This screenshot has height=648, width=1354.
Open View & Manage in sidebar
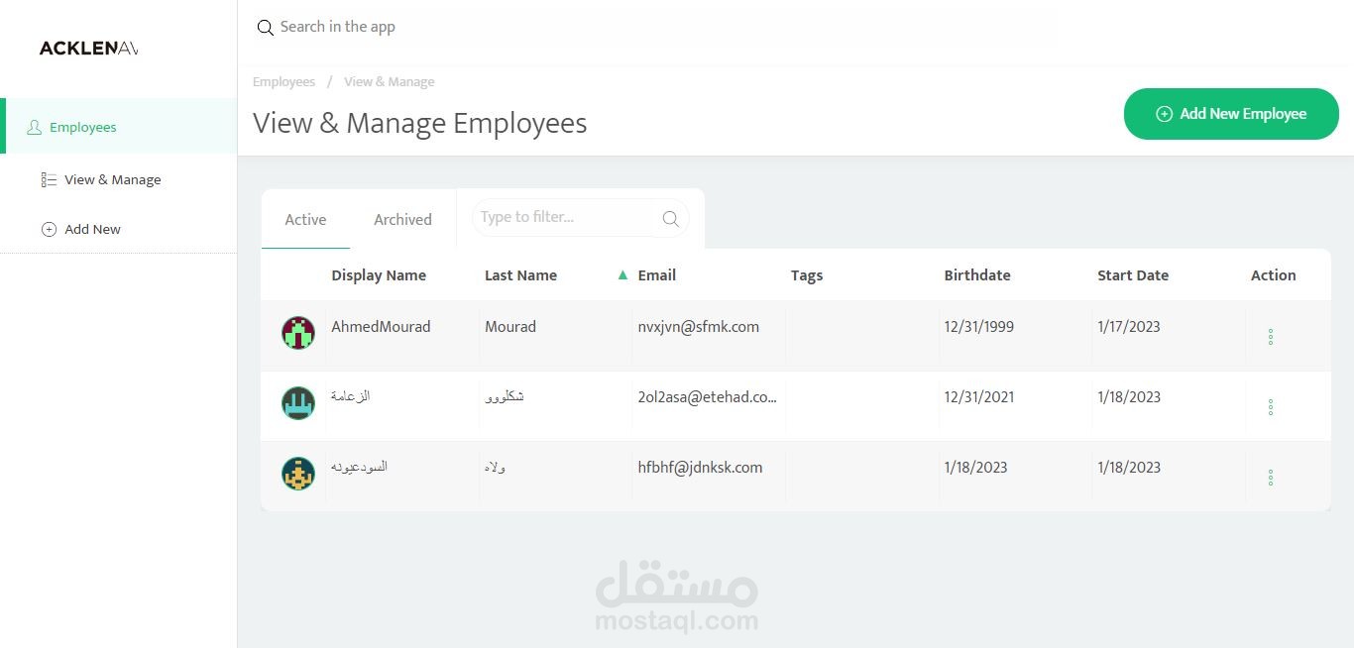click(112, 179)
